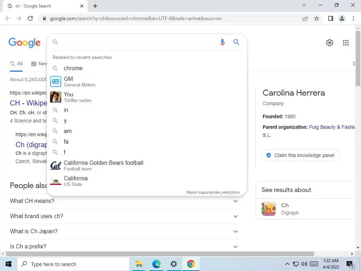Click the volume speaker tray icon

click(x=304, y=264)
